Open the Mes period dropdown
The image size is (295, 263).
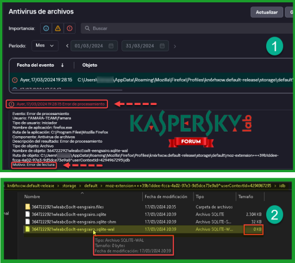coord(45,45)
